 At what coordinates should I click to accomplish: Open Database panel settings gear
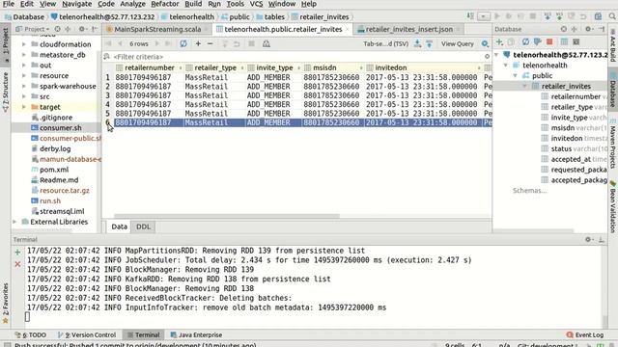point(588,29)
